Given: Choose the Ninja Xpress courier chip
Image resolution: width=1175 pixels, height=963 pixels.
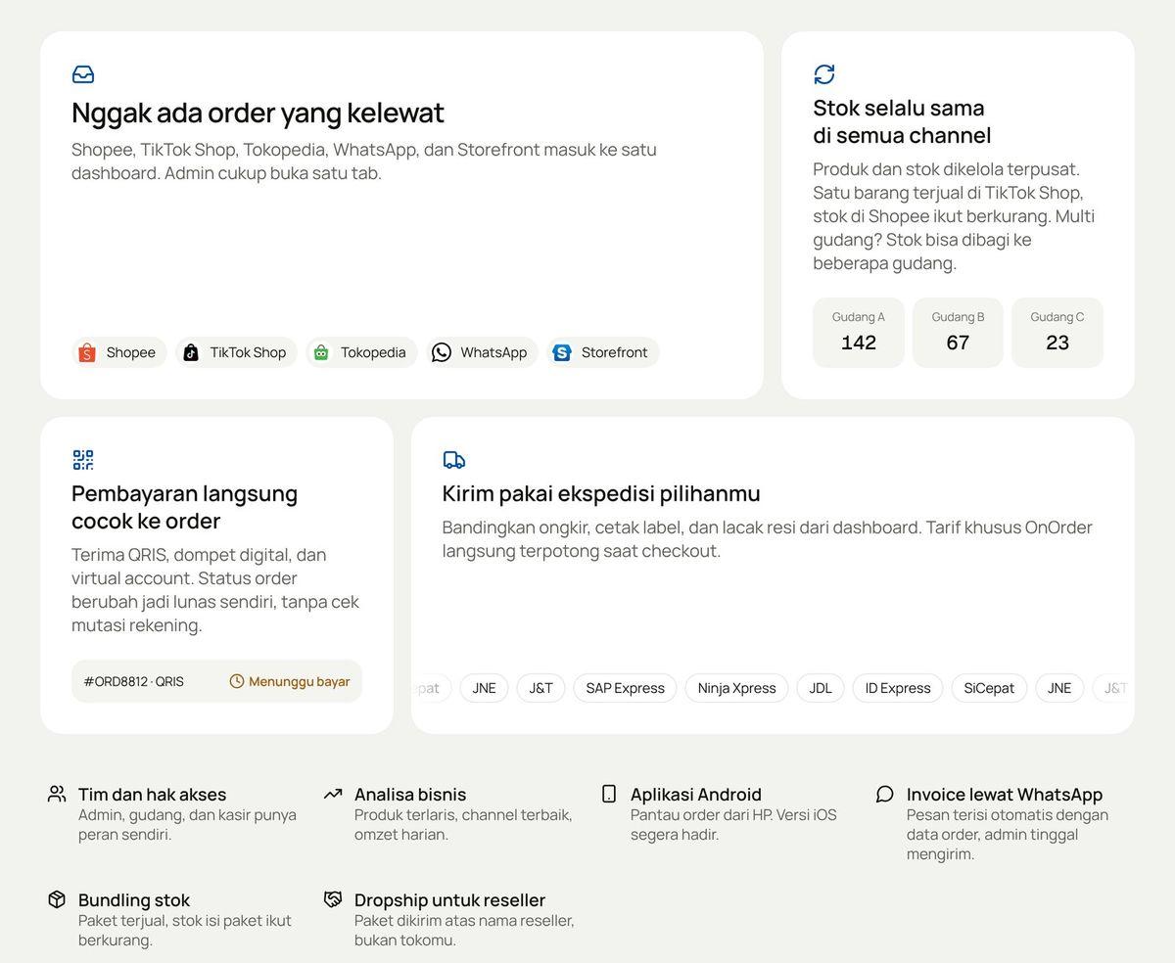Looking at the screenshot, I should [736, 688].
